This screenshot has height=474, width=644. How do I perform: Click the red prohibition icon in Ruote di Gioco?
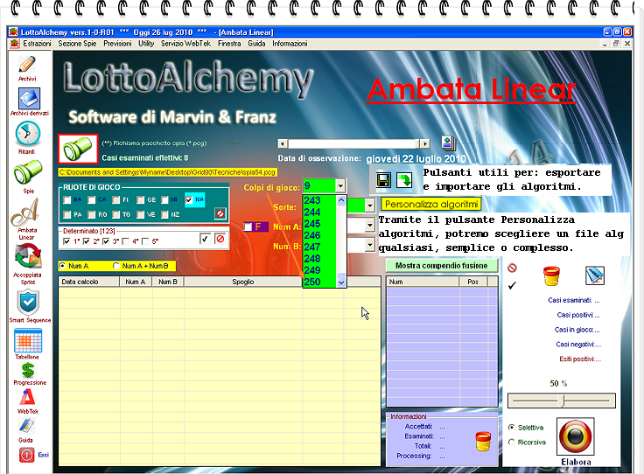point(220,213)
